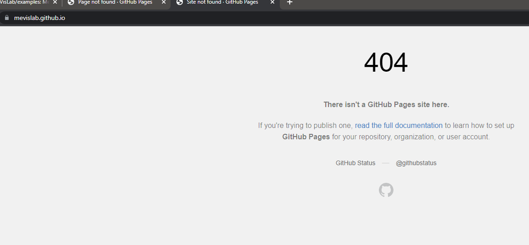The height and width of the screenshot is (245, 529).
Task: Open the read the full documentation link
Action: 398,126
